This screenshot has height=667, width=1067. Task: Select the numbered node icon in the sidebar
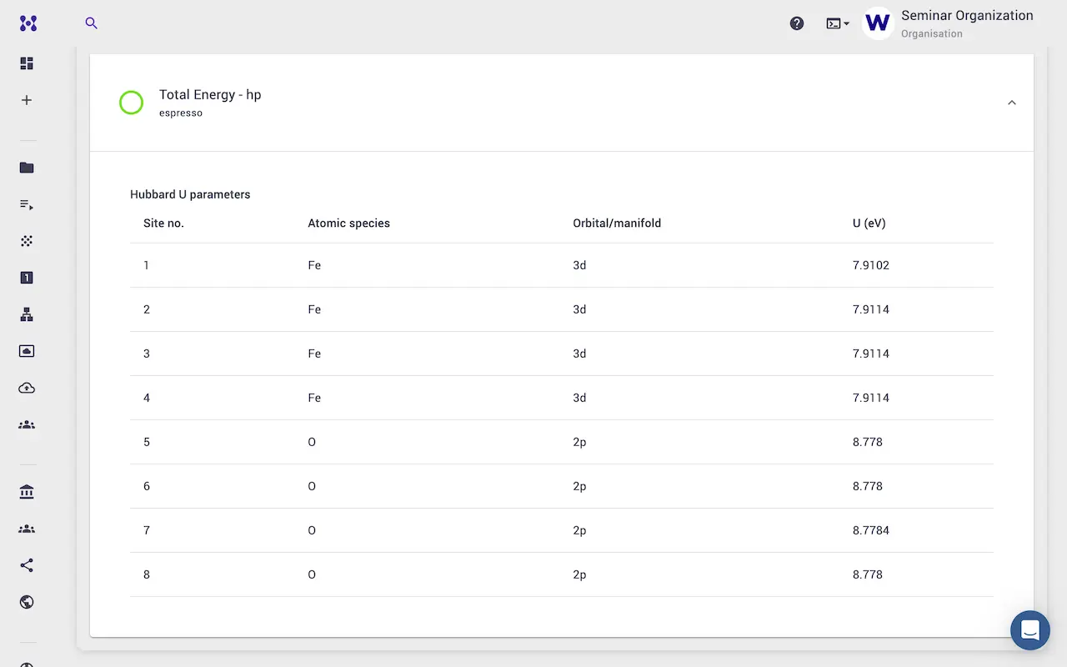[26, 278]
